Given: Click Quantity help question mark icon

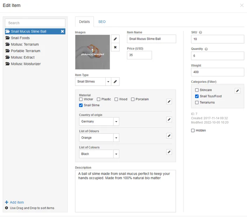Looking at the screenshot, I should point(206,49).
